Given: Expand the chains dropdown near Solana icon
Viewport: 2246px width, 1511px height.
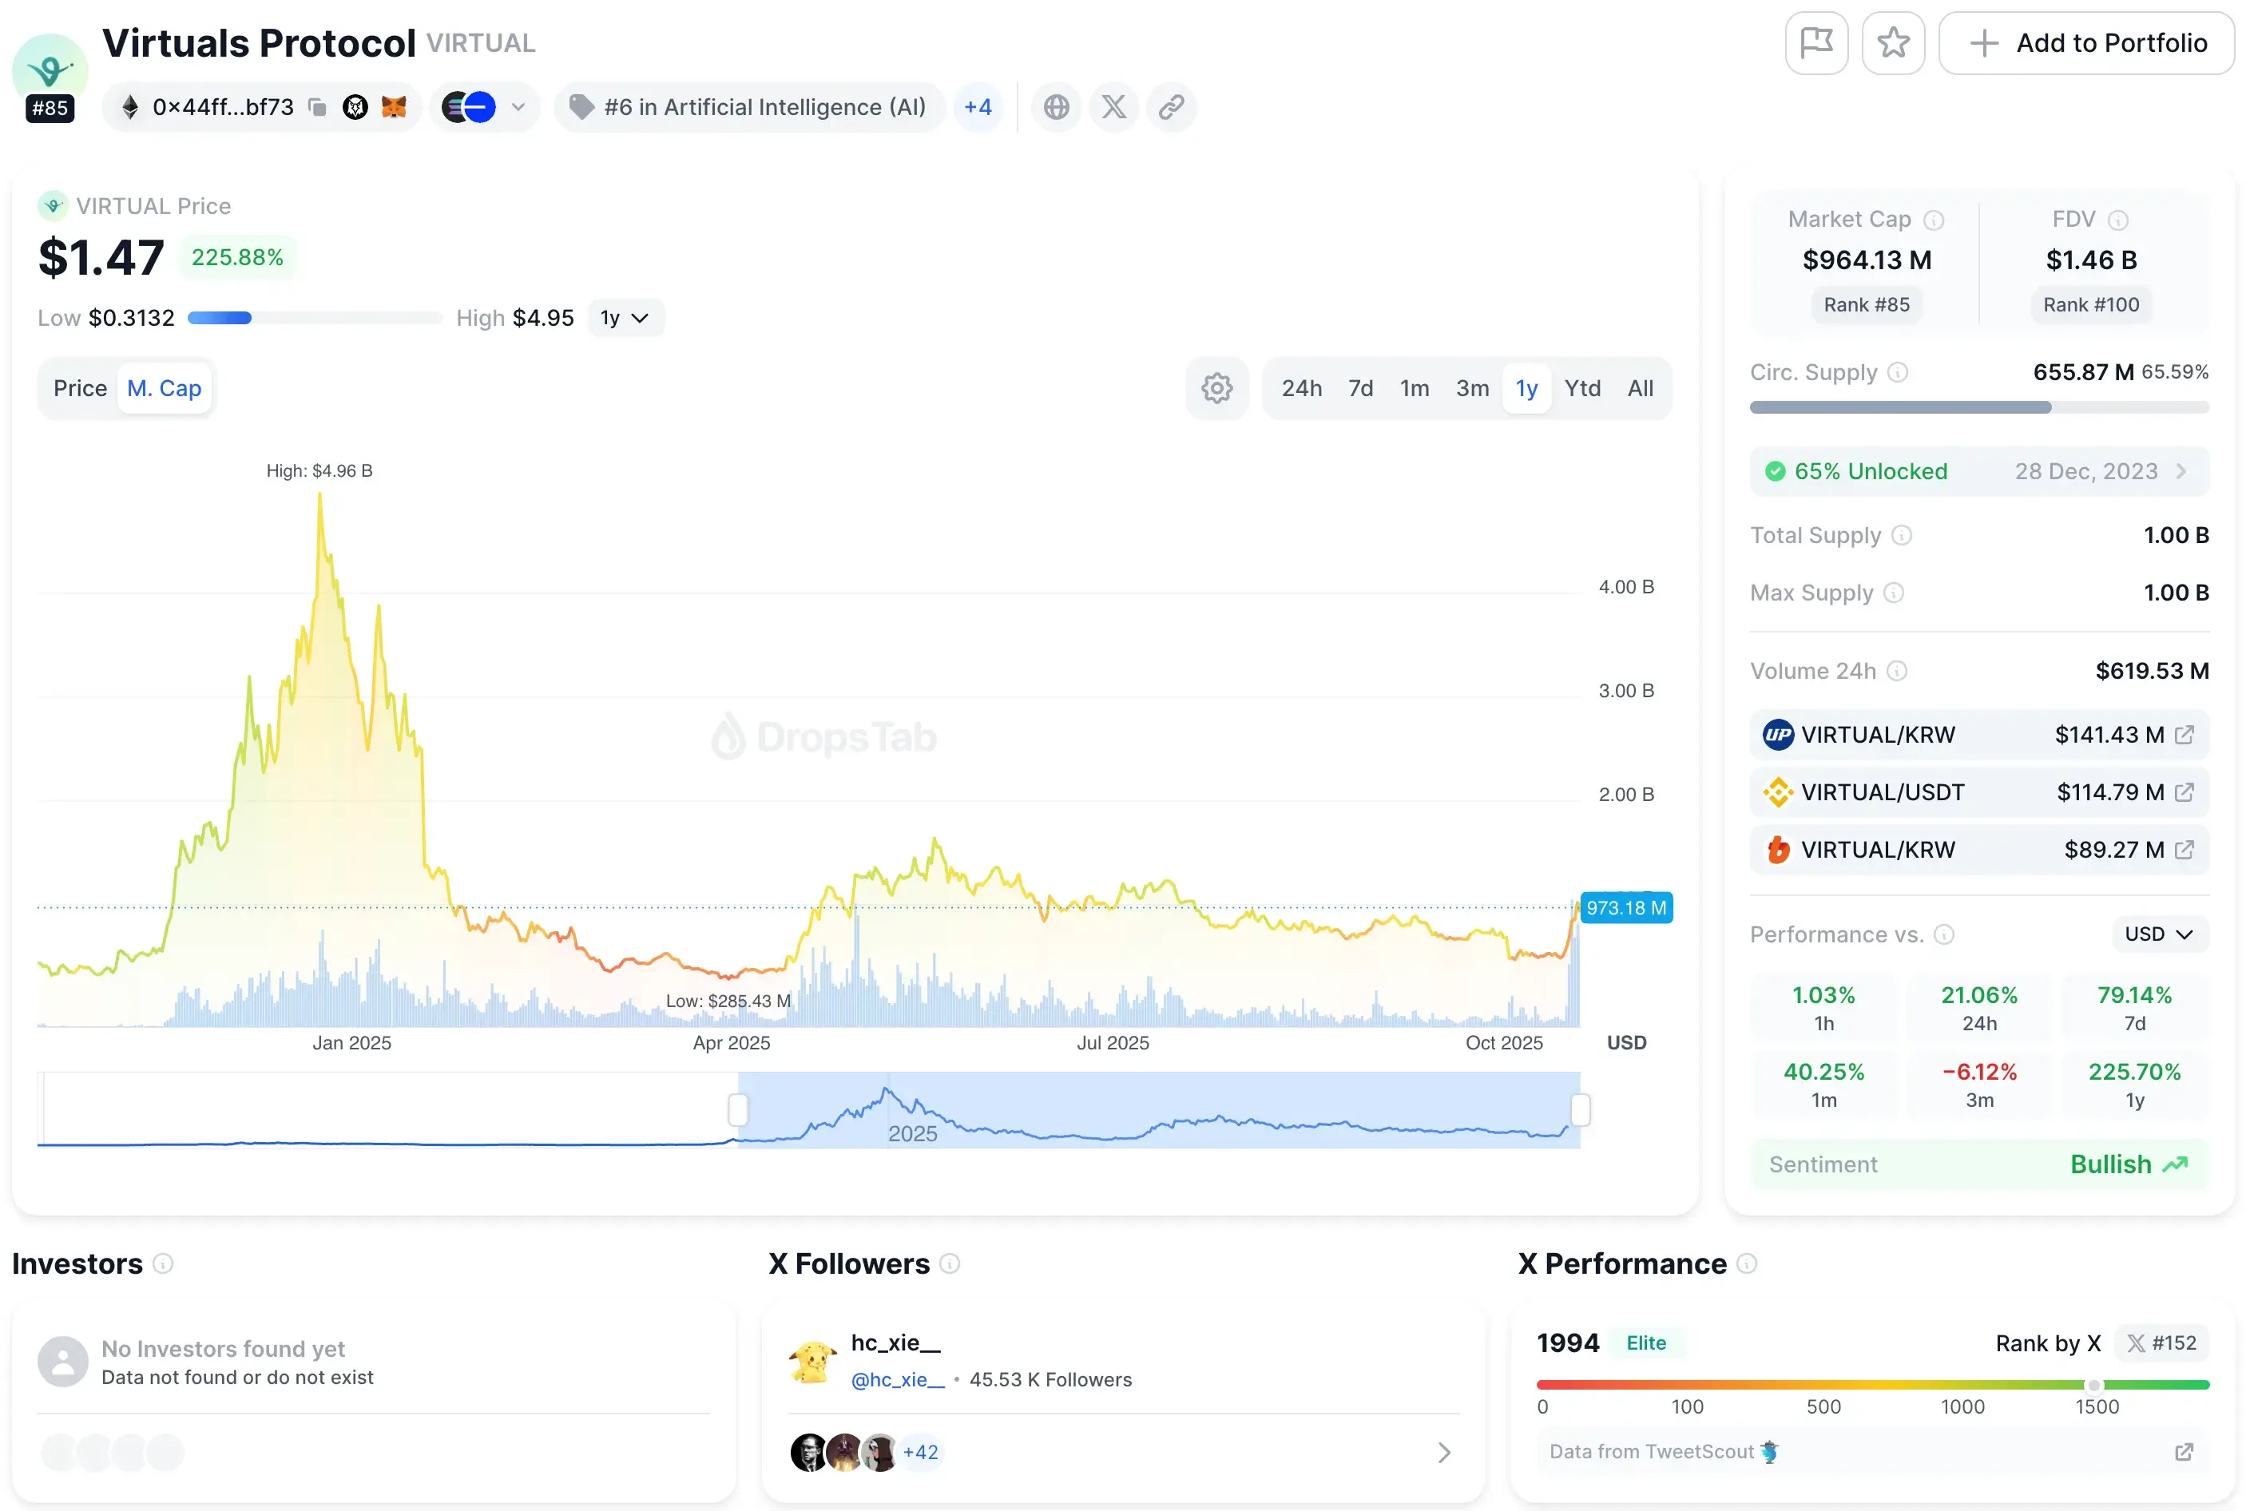Looking at the screenshot, I should (518, 107).
